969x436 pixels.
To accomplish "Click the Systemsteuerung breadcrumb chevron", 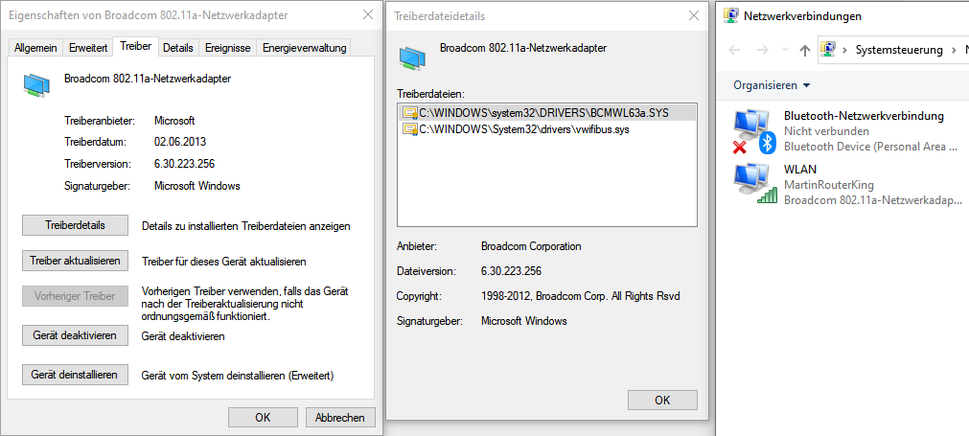I will (952, 50).
